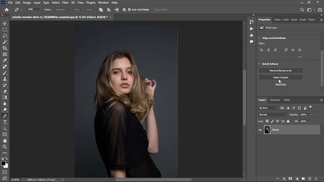Click the Remove Background button
The width and height of the screenshot is (324, 182).
[x=280, y=71]
